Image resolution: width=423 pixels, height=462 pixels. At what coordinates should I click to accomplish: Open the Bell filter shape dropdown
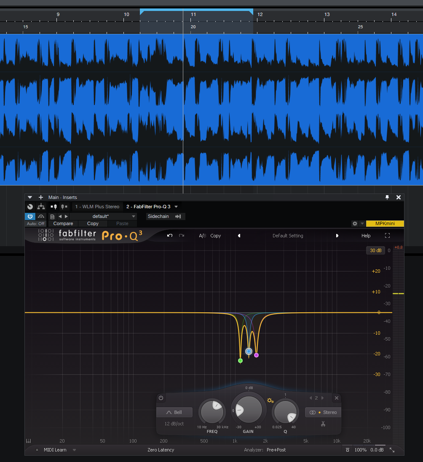pyautogui.click(x=174, y=412)
